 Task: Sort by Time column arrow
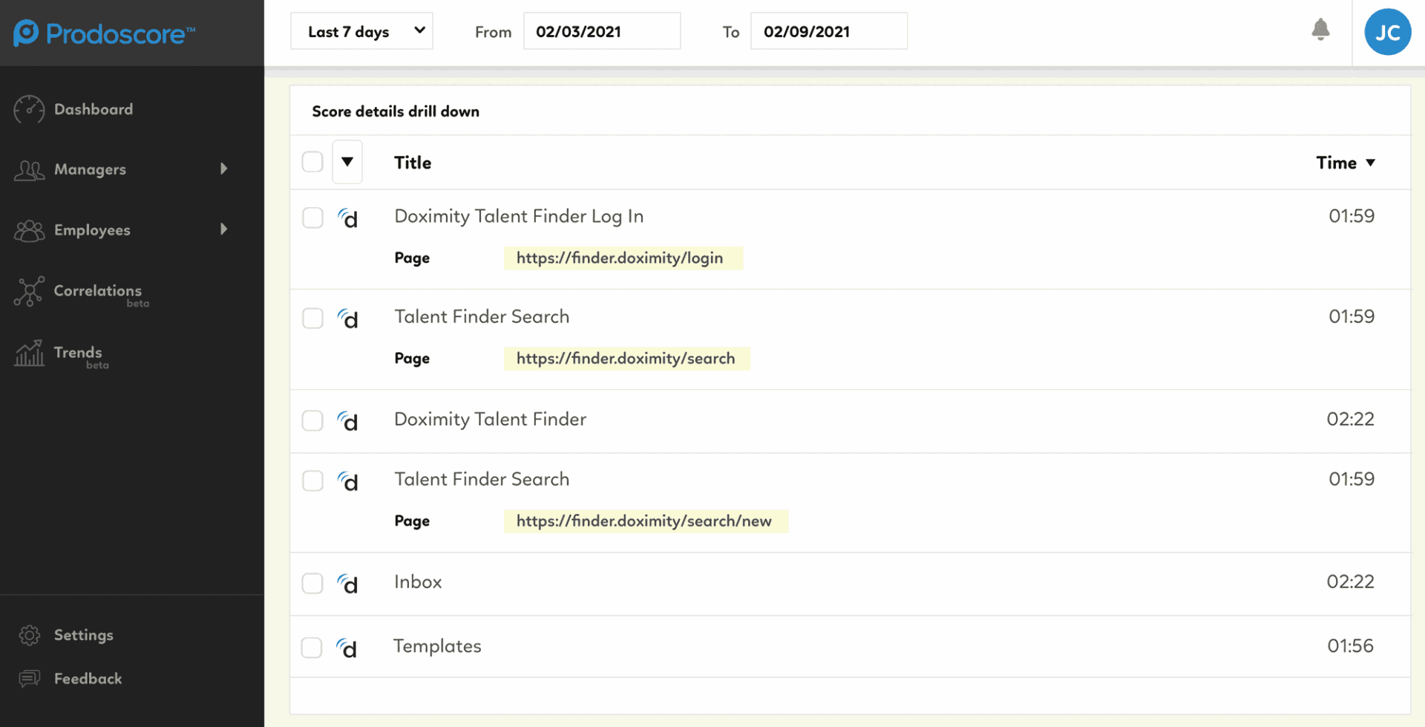click(1370, 163)
